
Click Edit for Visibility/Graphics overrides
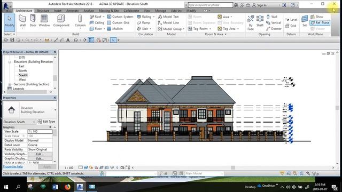pyautogui.click(x=40, y=154)
